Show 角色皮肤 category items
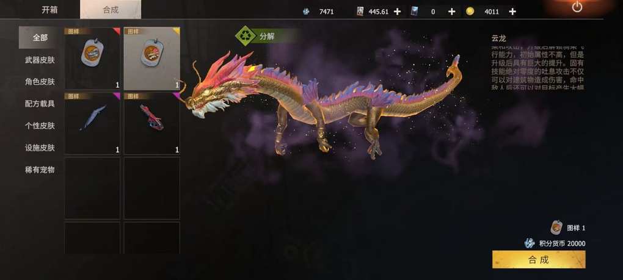The height and width of the screenshot is (280, 623). [x=40, y=82]
